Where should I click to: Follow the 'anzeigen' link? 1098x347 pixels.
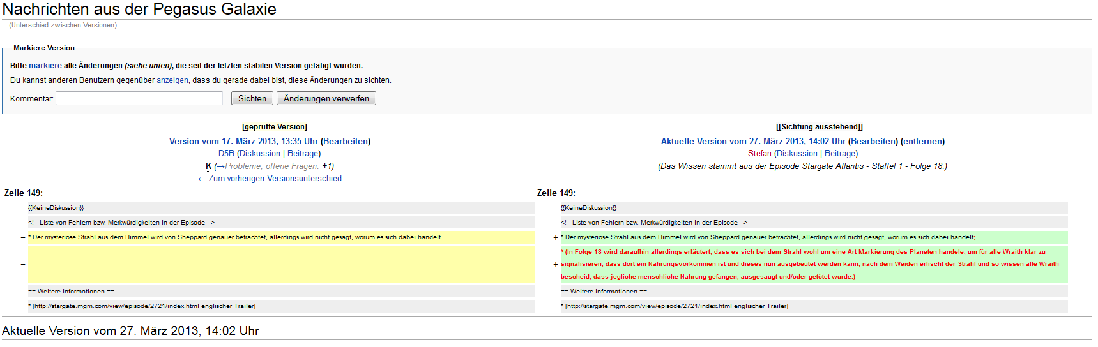pyautogui.click(x=172, y=80)
